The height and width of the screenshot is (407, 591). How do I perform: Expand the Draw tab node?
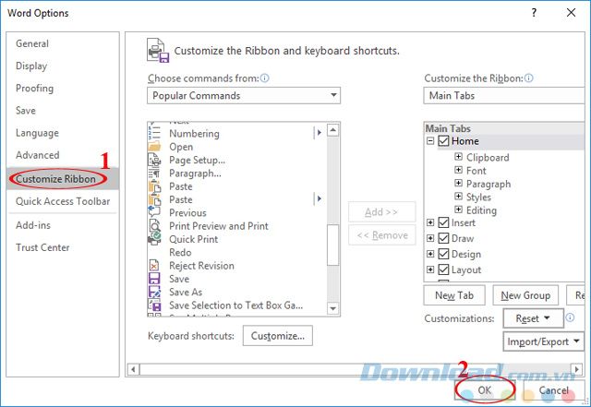pos(430,238)
